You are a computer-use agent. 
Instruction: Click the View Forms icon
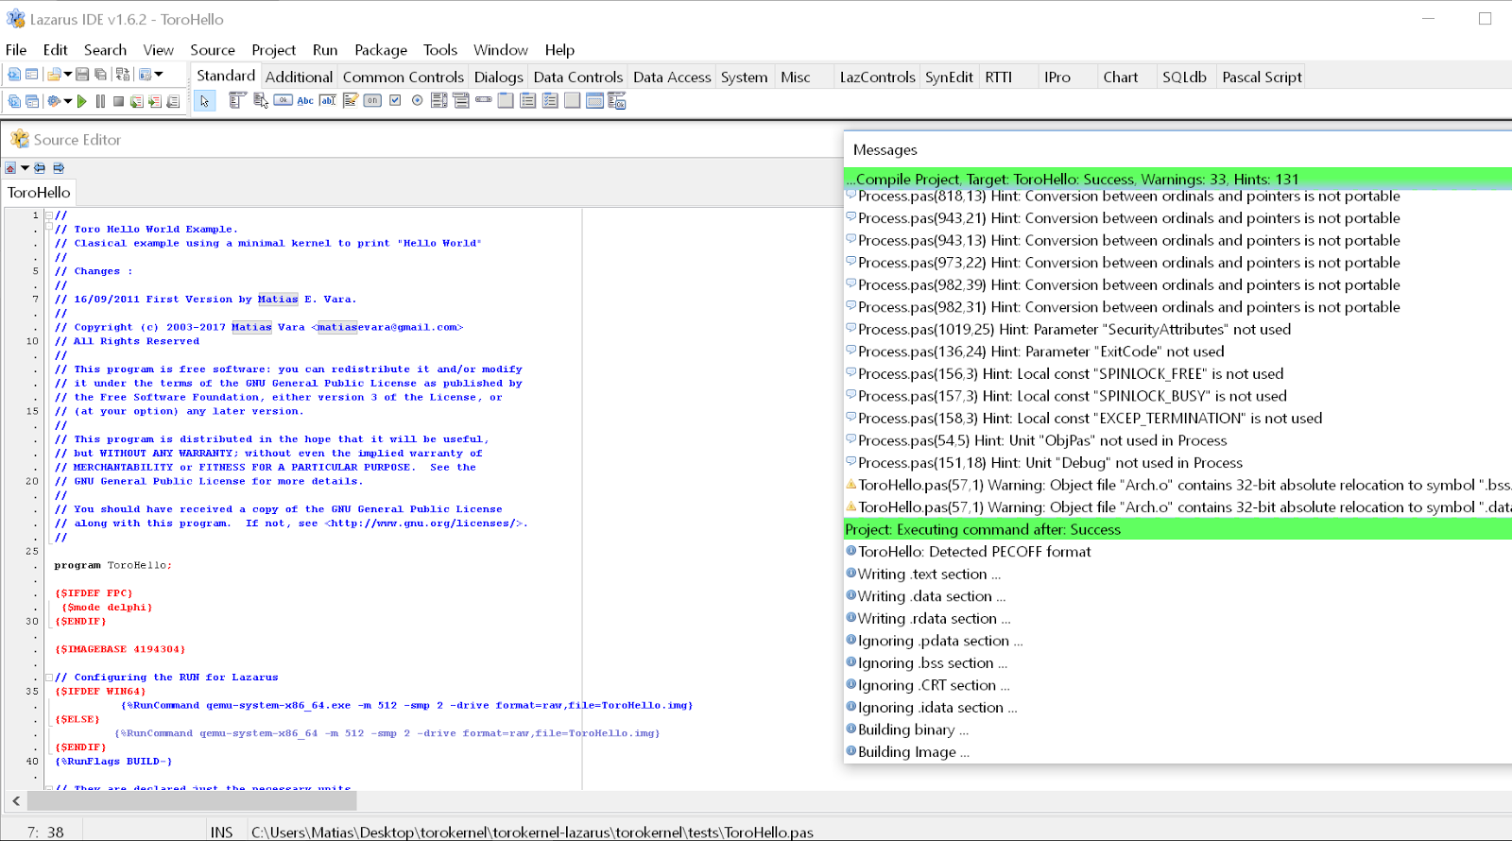pyautogui.click(x=31, y=101)
